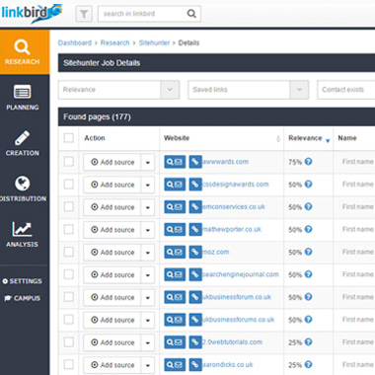Screen dimensions: 375x375
Task: Click link icon for ukbusinessforum.co.uk row
Action: [195, 297]
